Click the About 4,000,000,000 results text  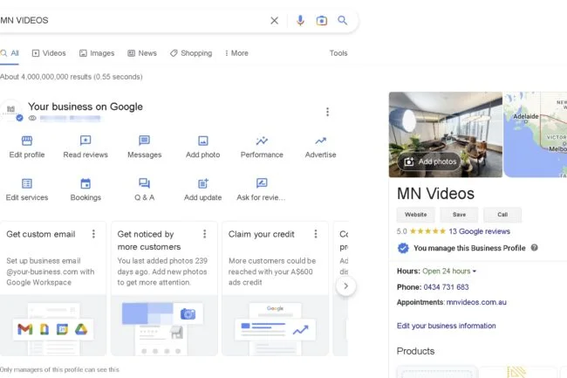tap(72, 77)
